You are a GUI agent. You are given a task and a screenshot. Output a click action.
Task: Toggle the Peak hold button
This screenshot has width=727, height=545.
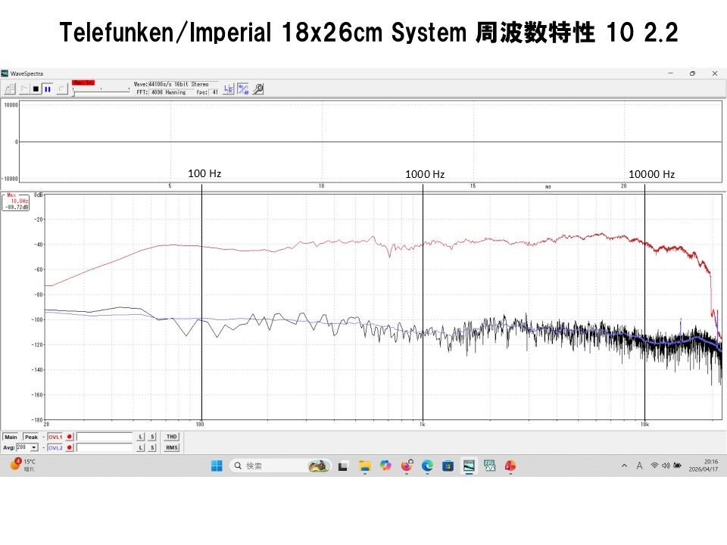point(31,437)
